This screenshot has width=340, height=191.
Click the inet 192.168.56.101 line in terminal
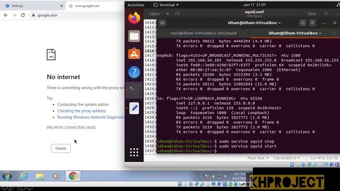tap(257, 60)
